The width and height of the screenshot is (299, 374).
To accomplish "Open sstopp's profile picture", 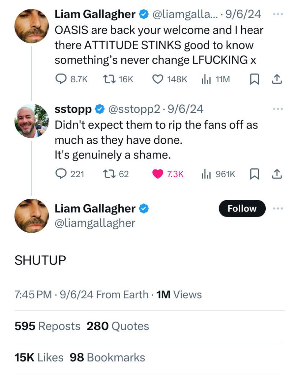I will (x=31, y=121).
